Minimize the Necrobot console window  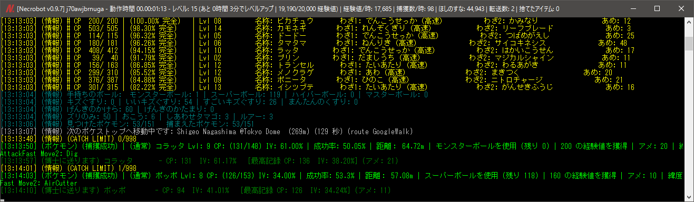point(633,8)
